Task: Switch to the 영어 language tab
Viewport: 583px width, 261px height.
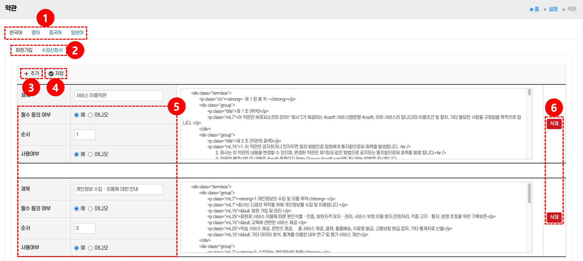Action: [35, 33]
